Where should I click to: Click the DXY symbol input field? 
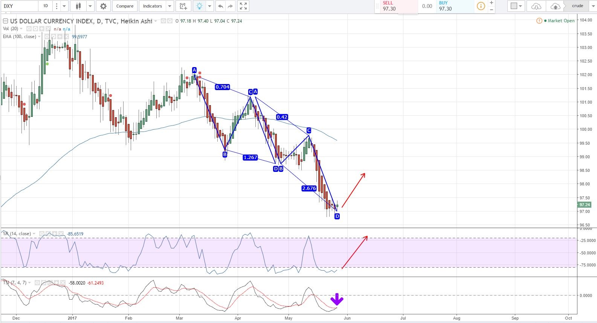click(x=19, y=6)
